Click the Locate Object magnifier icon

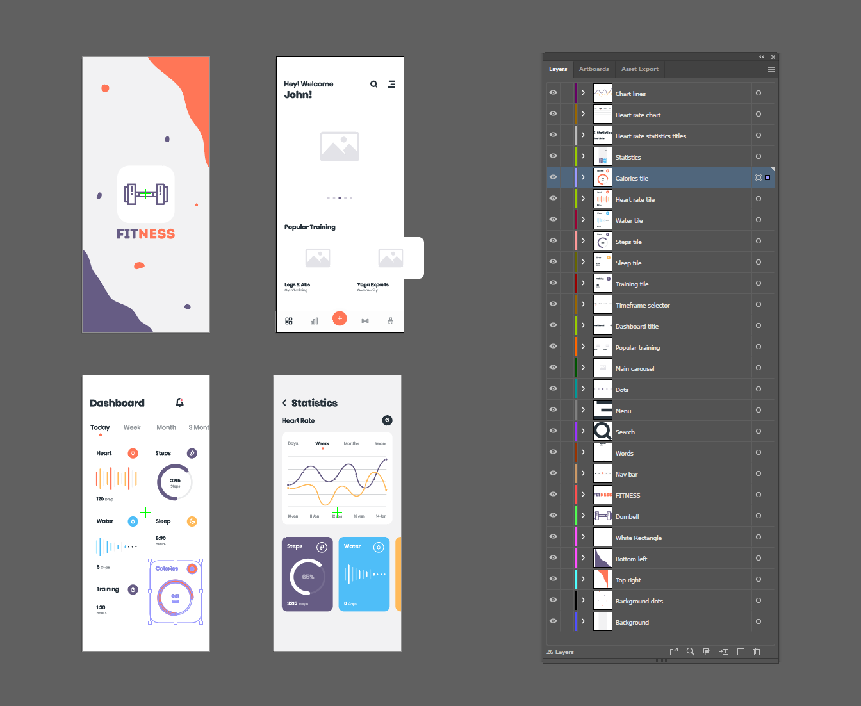pos(690,652)
